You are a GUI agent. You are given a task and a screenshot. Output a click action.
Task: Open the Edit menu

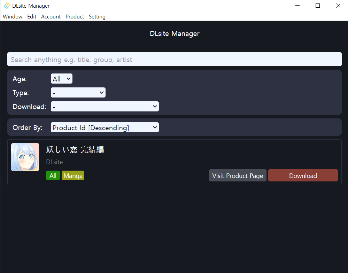(31, 16)
